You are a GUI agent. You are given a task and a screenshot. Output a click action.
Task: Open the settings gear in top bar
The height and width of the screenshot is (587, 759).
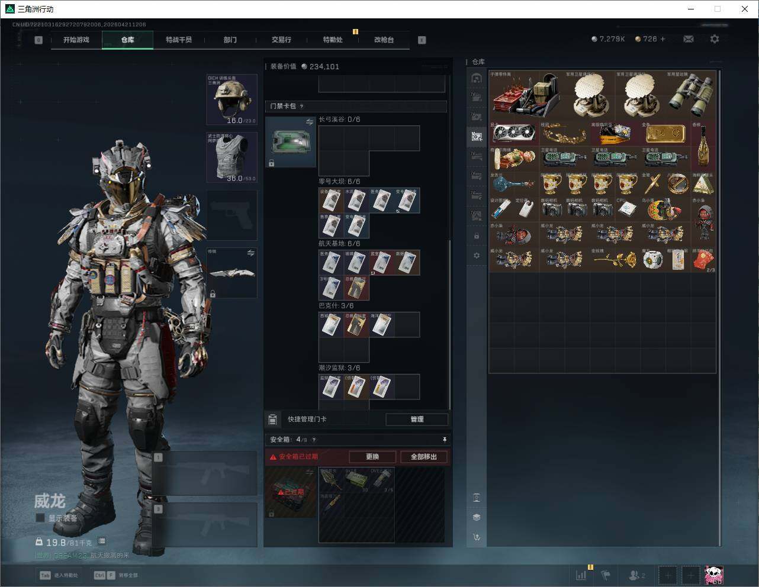[715, 39]
